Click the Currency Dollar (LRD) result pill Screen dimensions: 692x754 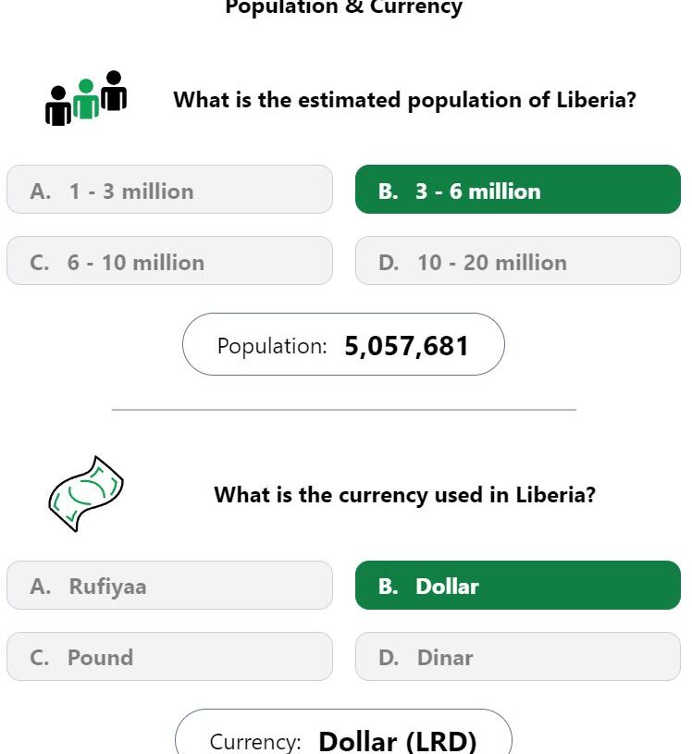[x=343, y=732]
